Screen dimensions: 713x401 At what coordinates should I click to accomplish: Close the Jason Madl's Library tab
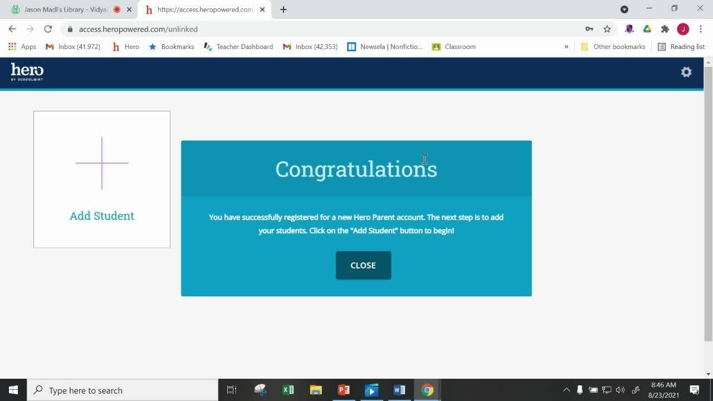(129, 9)
